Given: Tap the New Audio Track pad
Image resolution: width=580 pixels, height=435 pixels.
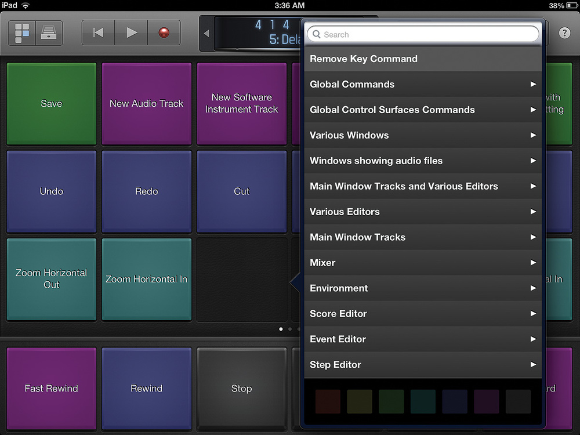Looking at the screenshot, I should tap(146, 104).
